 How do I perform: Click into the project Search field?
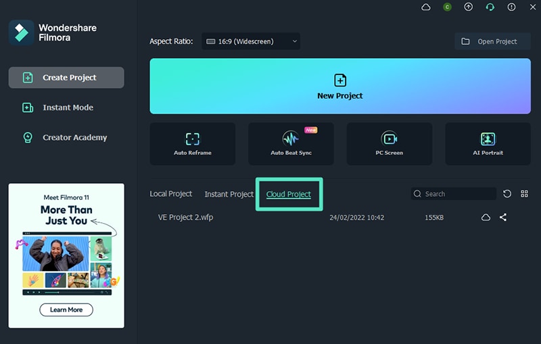click(x=454, y=194)
